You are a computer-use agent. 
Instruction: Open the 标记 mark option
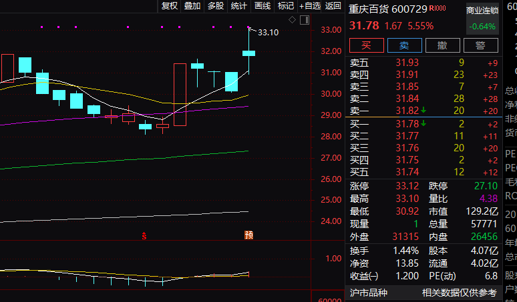(x=285, y=6)
